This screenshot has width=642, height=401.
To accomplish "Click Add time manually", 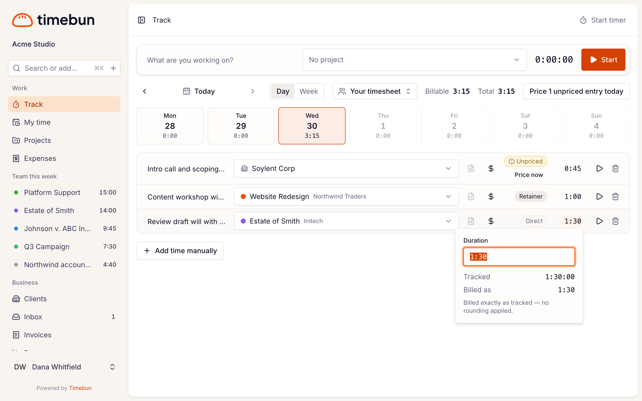I will pyautogui.click(x=180, y=251).
